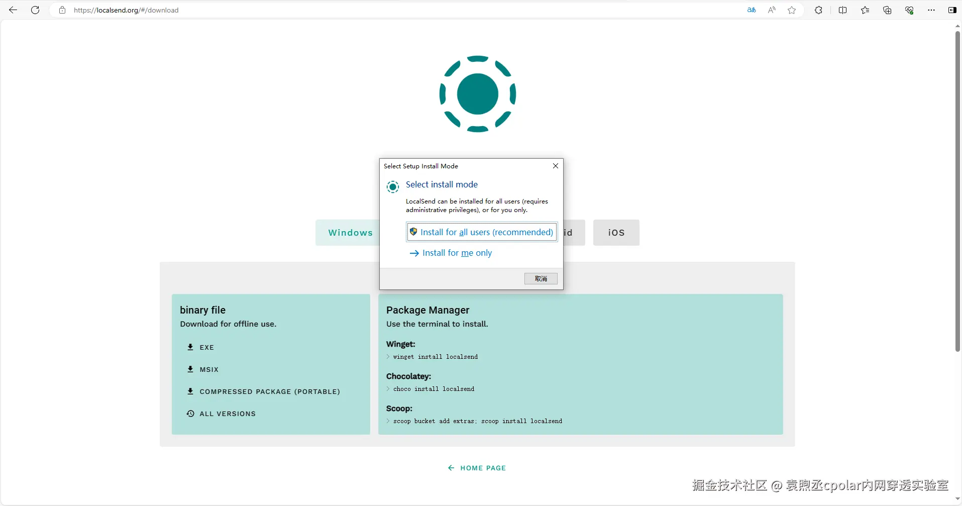Activate the Read aloud icon
The image size is (962, 506).
772,10
